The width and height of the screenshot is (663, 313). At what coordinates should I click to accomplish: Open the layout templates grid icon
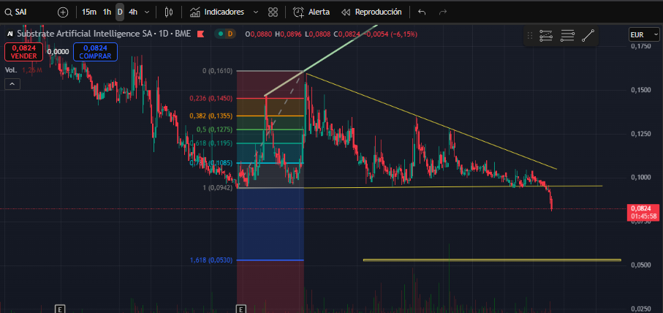pyautogui.click(x=273, y=12)
